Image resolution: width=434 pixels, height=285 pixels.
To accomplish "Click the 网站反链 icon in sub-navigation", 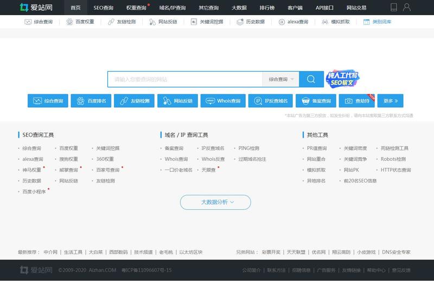I will click(x=152, y=22).
